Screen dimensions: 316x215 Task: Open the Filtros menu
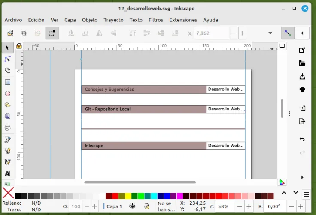(156, 20)
